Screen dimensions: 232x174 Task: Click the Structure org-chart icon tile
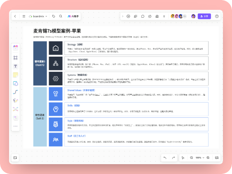pyautogui.click(x=56, y=63)
